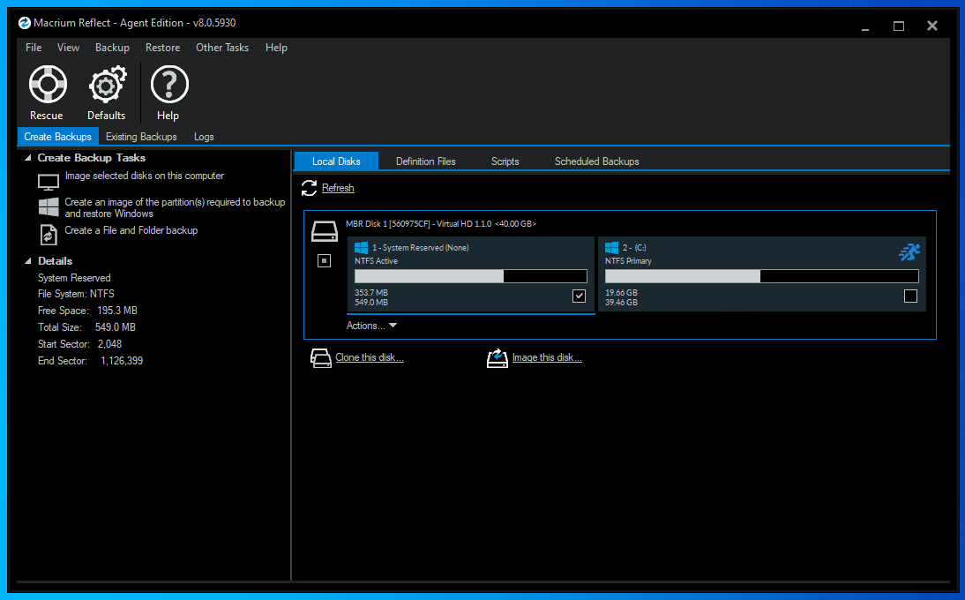Check the C: partition checkbox
The image size is (965, 600).
pyautogui.click(x=910, y=296)
